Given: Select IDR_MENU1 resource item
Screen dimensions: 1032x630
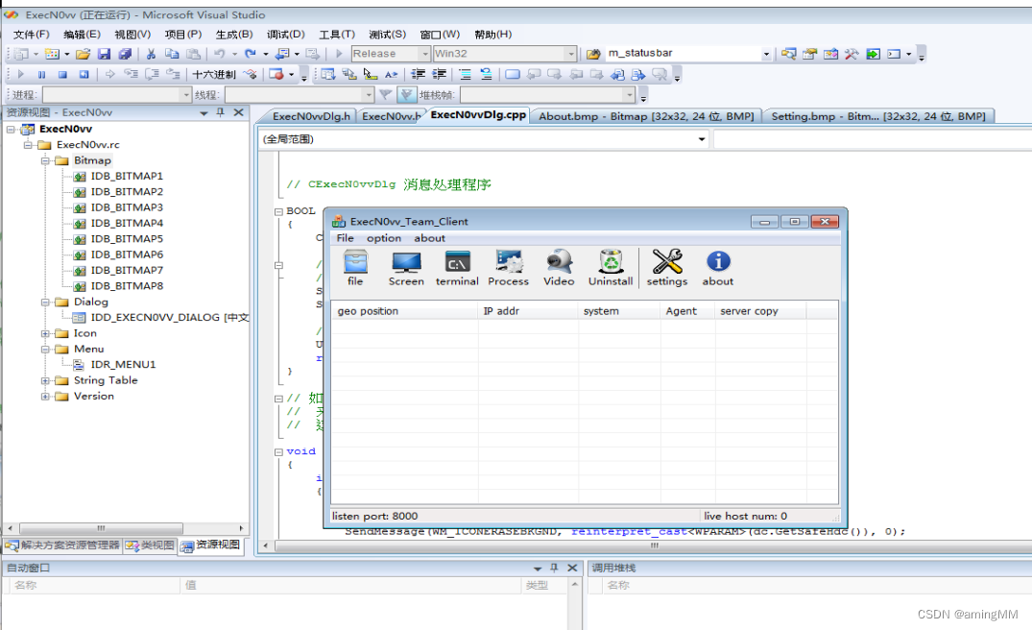Looking at the screenshot, I should click(123, 365).
